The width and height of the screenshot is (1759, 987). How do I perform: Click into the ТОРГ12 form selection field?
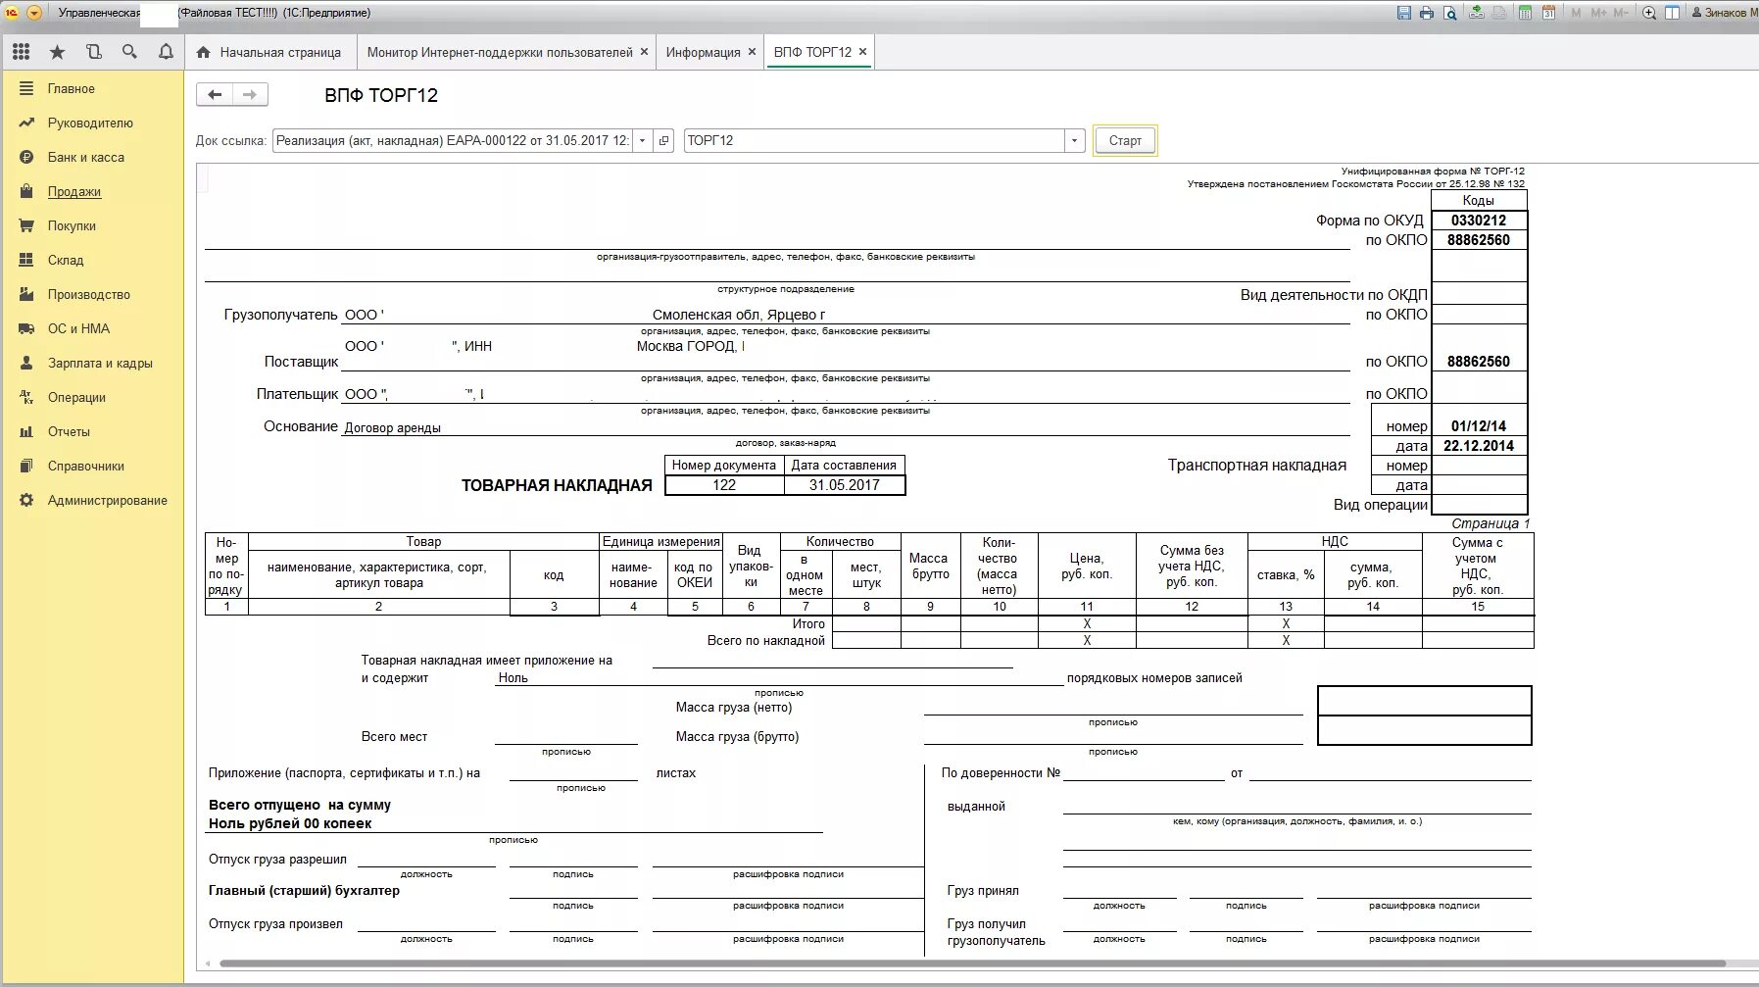(x=874, y=140)
